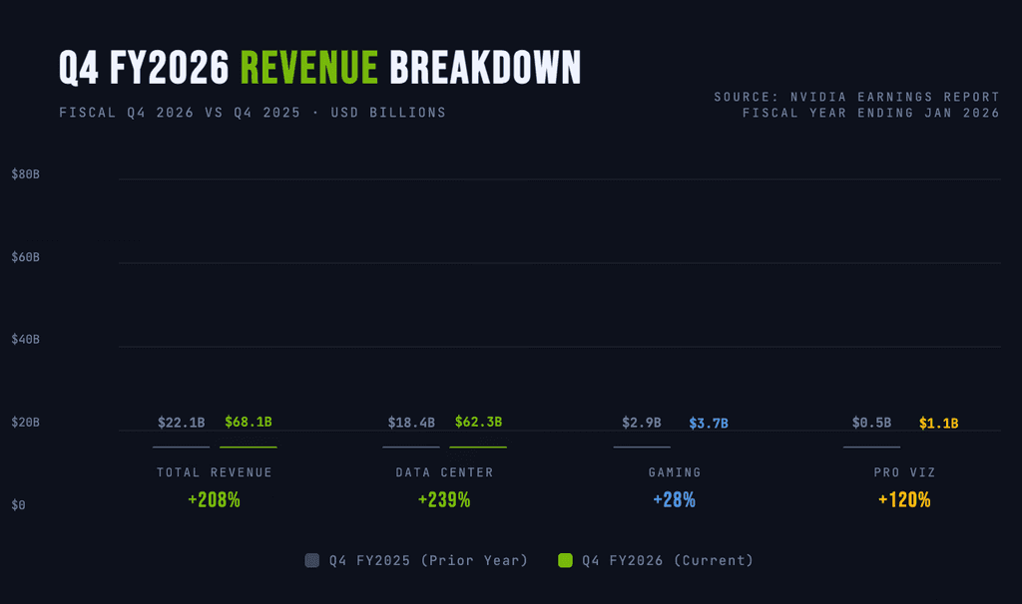Select the $18.4B data center value

click(411, 423)
